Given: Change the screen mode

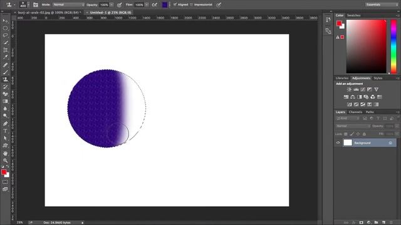Looking at the screenshot, I should pos(5,189).
